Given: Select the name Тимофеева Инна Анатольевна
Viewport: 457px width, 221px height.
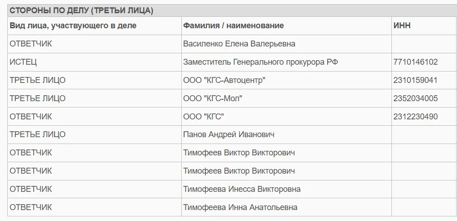Looking at the screenshot, I should point(240,207).
